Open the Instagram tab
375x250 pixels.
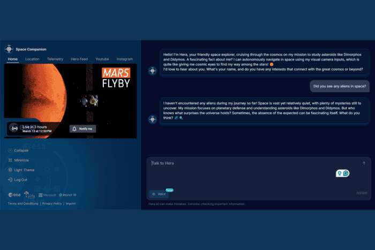tap(125, 59)
